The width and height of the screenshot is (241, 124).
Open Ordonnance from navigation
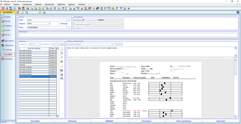click(x=7, y=45)
